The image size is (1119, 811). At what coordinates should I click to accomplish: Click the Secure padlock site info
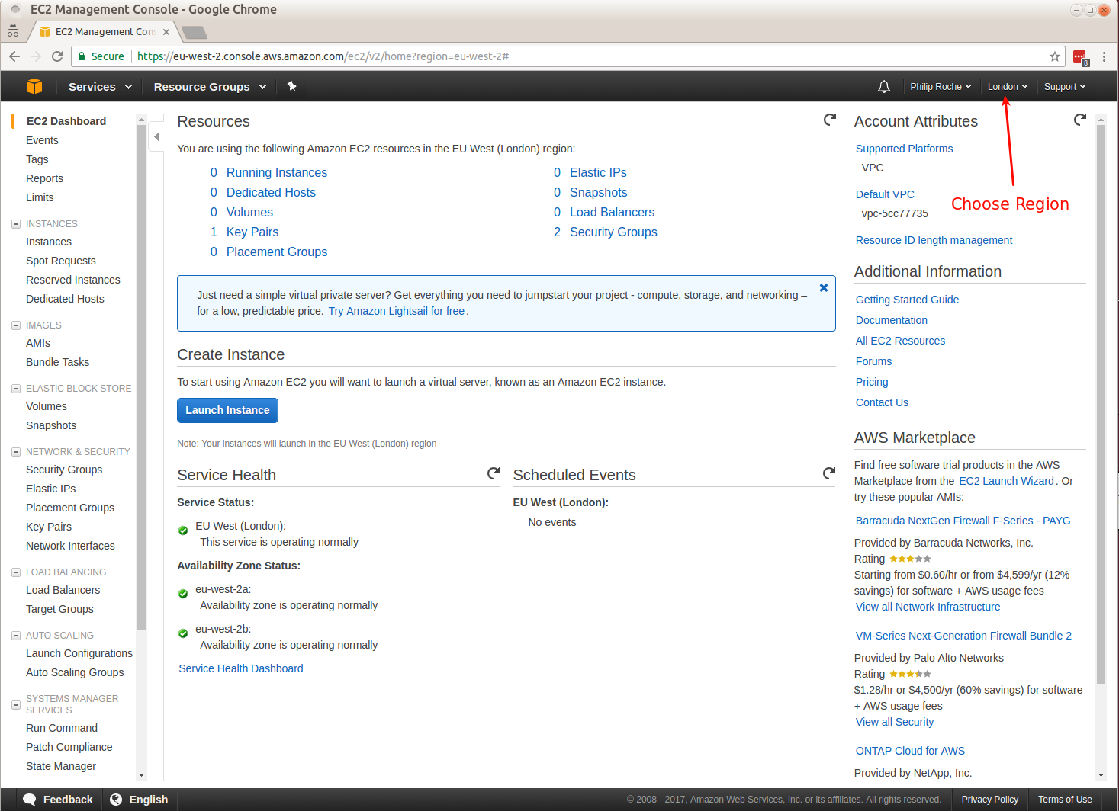point(101,56)
